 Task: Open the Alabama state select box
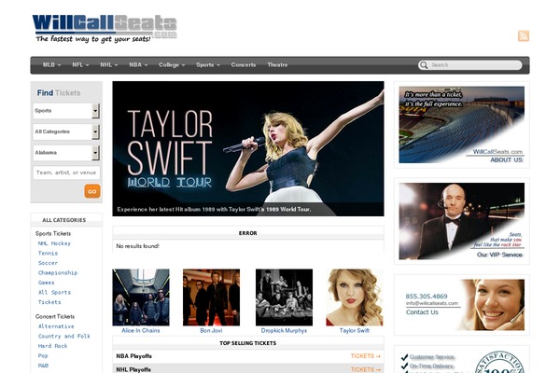(x=66, y=153)
